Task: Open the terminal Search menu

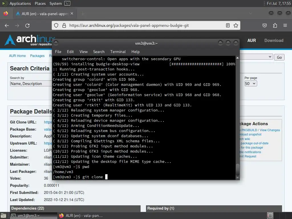Action: (99, 52)
